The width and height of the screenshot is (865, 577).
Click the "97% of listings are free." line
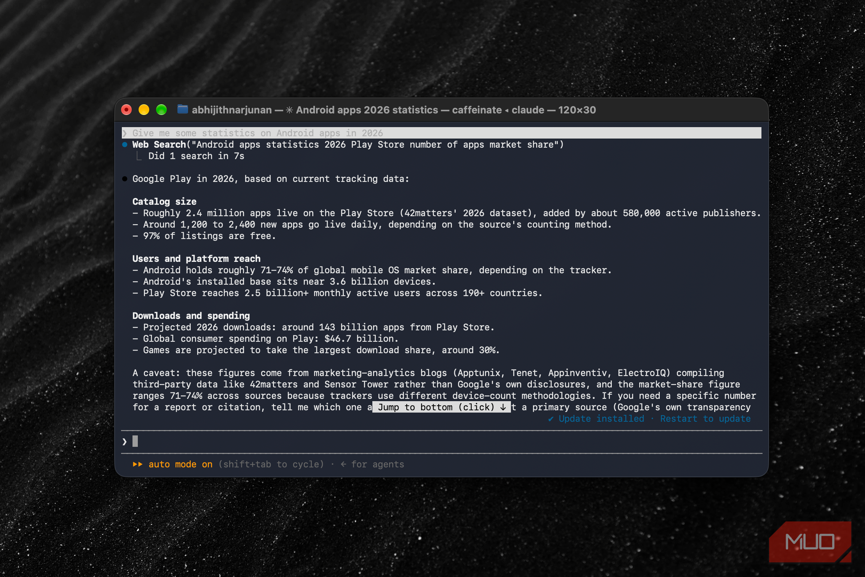204,236
